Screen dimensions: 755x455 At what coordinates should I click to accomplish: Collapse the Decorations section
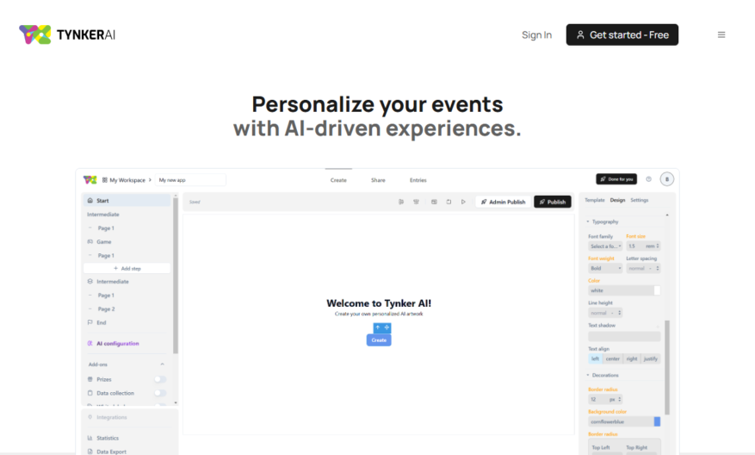coord(588,375)
